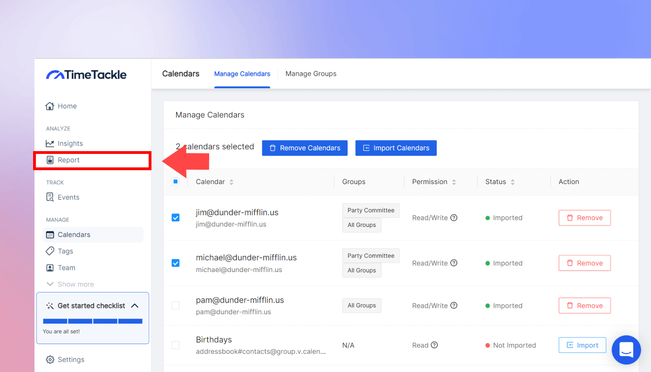Check the pam@dunder-mifflin.us calendar checkbox
651x372 pixels.
(176, 306)
